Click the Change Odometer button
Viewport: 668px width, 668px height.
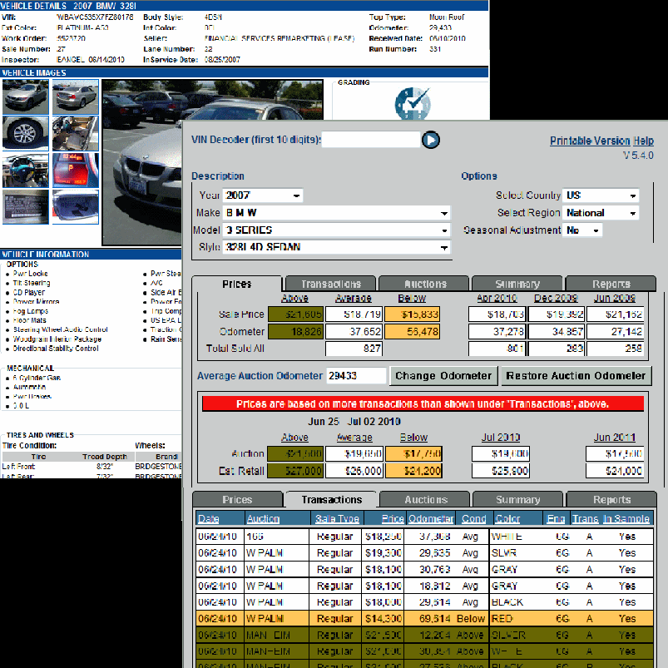click(x=443, y=376)
